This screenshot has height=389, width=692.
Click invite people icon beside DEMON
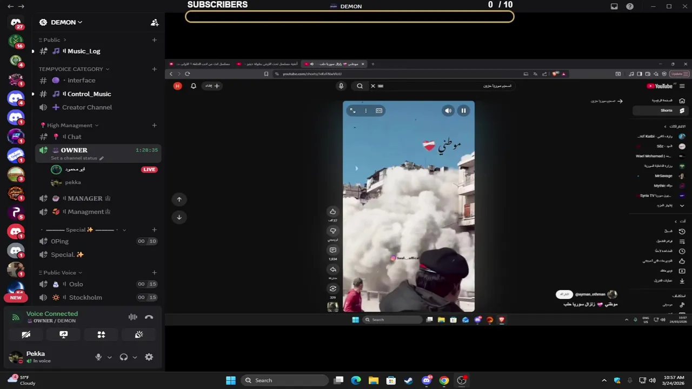coord(155,22)
